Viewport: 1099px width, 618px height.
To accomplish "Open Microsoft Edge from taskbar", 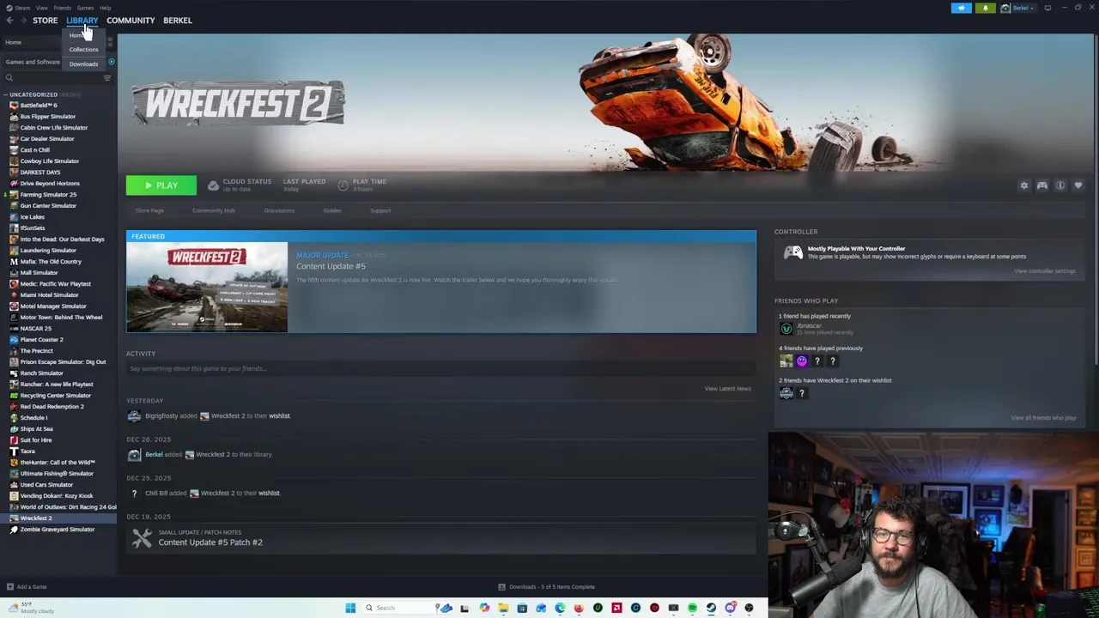I will (x=560, y=608).
